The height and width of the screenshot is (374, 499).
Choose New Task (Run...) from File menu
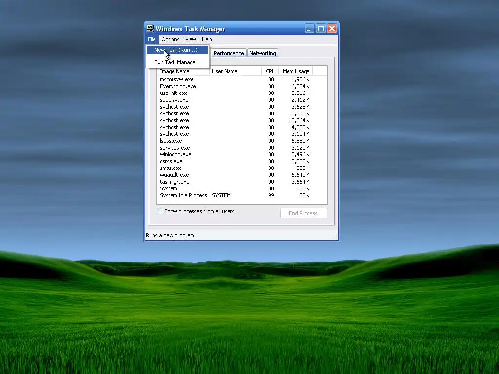pyautogui.click(x=177, y=50)
